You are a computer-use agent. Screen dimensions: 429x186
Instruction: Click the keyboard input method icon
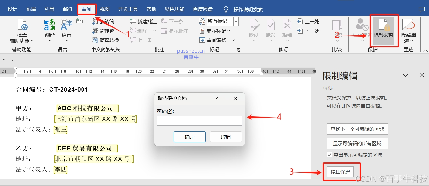coord(79,21)
